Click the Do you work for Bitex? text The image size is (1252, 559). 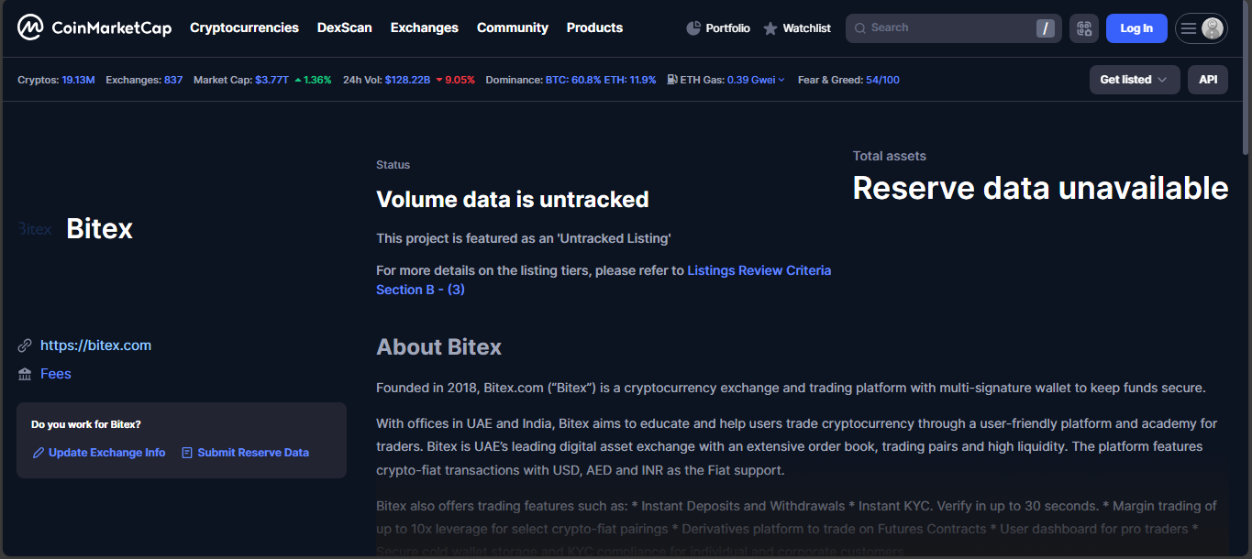pos(86,424)
